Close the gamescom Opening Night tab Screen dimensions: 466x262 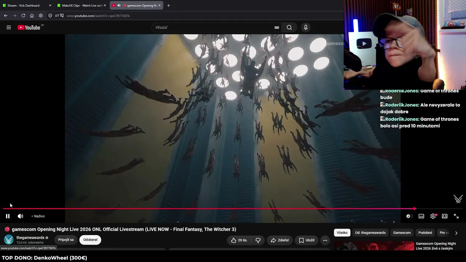[159, 5]
